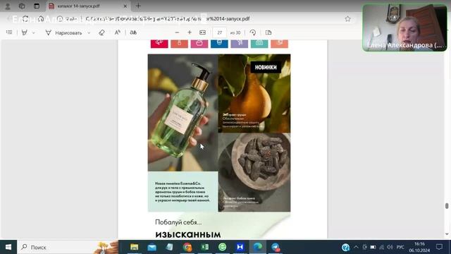Viewport: 451px width, 254px height.
Task: Switch page view layout icon
Action: click(x=268, y=32)
